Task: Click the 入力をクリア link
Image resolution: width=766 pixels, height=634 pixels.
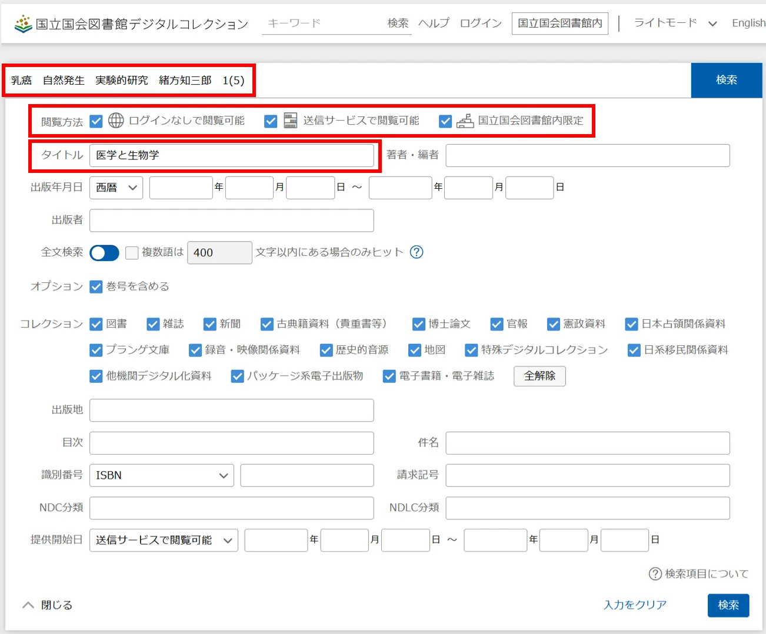Action: (635, 605)
